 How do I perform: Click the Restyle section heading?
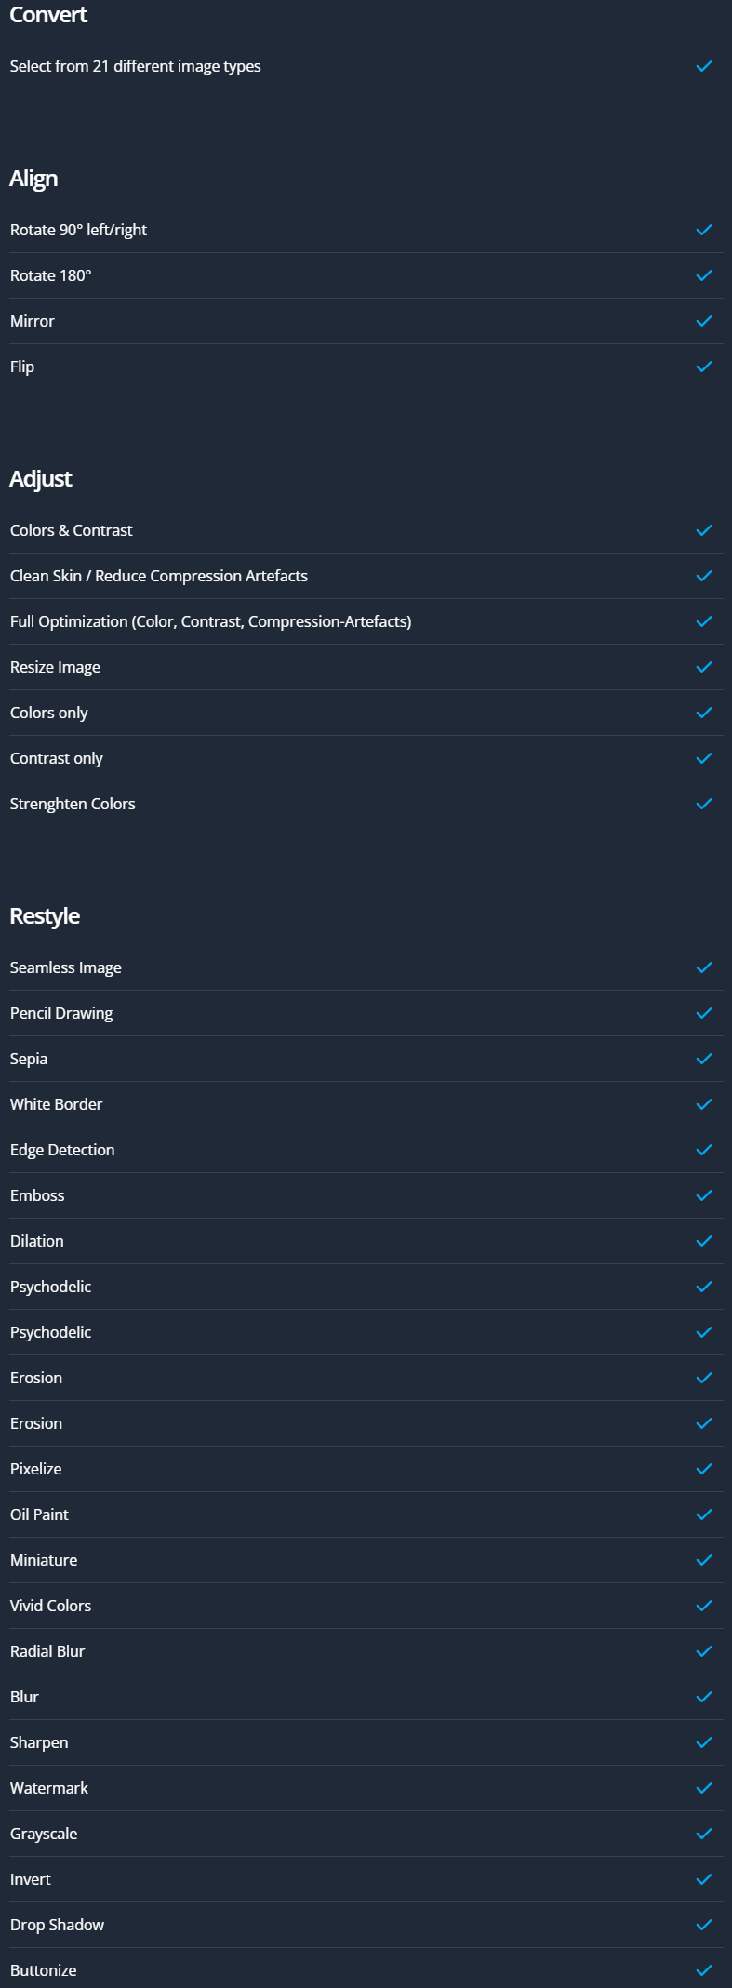(45, 915)
